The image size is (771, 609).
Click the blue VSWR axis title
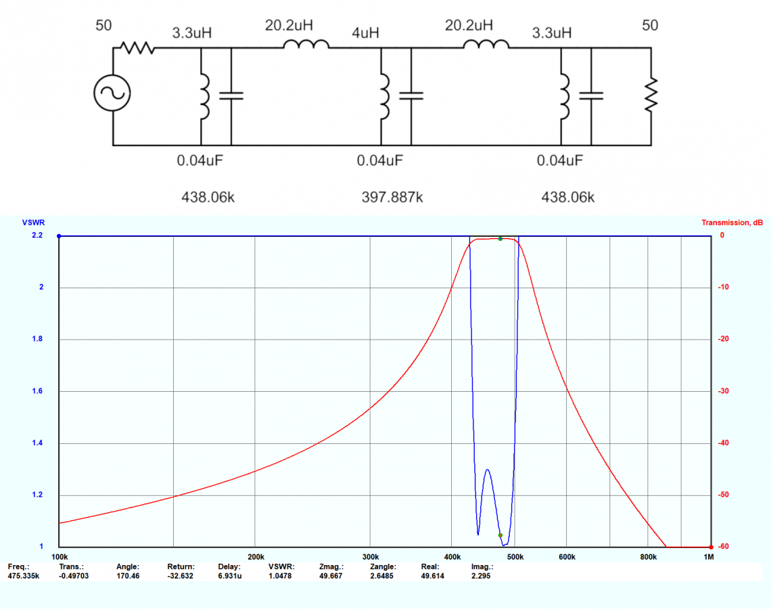click(32, 223)
